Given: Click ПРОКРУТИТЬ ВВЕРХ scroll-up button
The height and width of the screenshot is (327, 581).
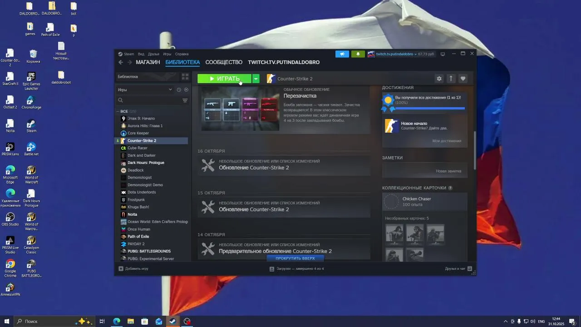Looking at the screenshot, I should [295, 258].
